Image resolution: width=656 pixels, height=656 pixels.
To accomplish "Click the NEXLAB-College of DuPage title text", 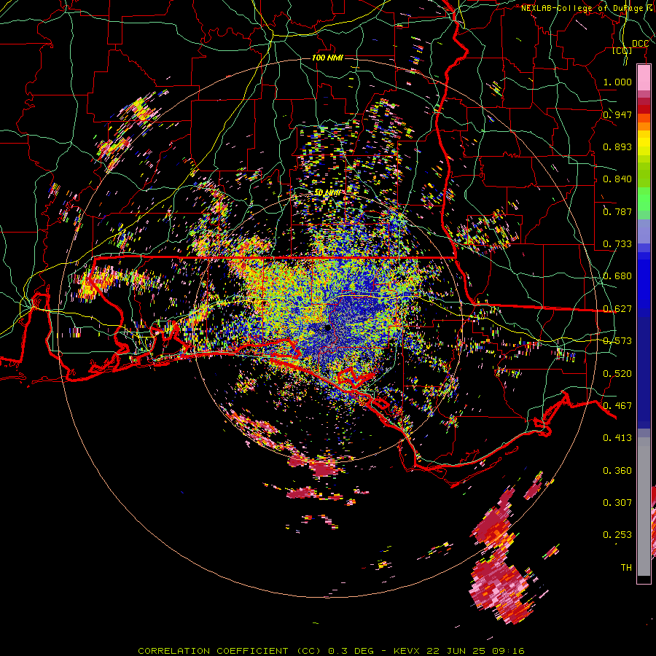I will click(x=588, y=8).
